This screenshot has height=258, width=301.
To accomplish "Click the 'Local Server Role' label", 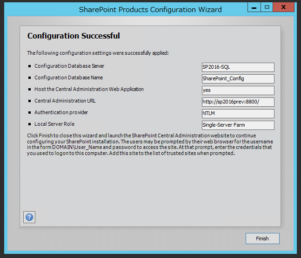I will click(54, 124).
